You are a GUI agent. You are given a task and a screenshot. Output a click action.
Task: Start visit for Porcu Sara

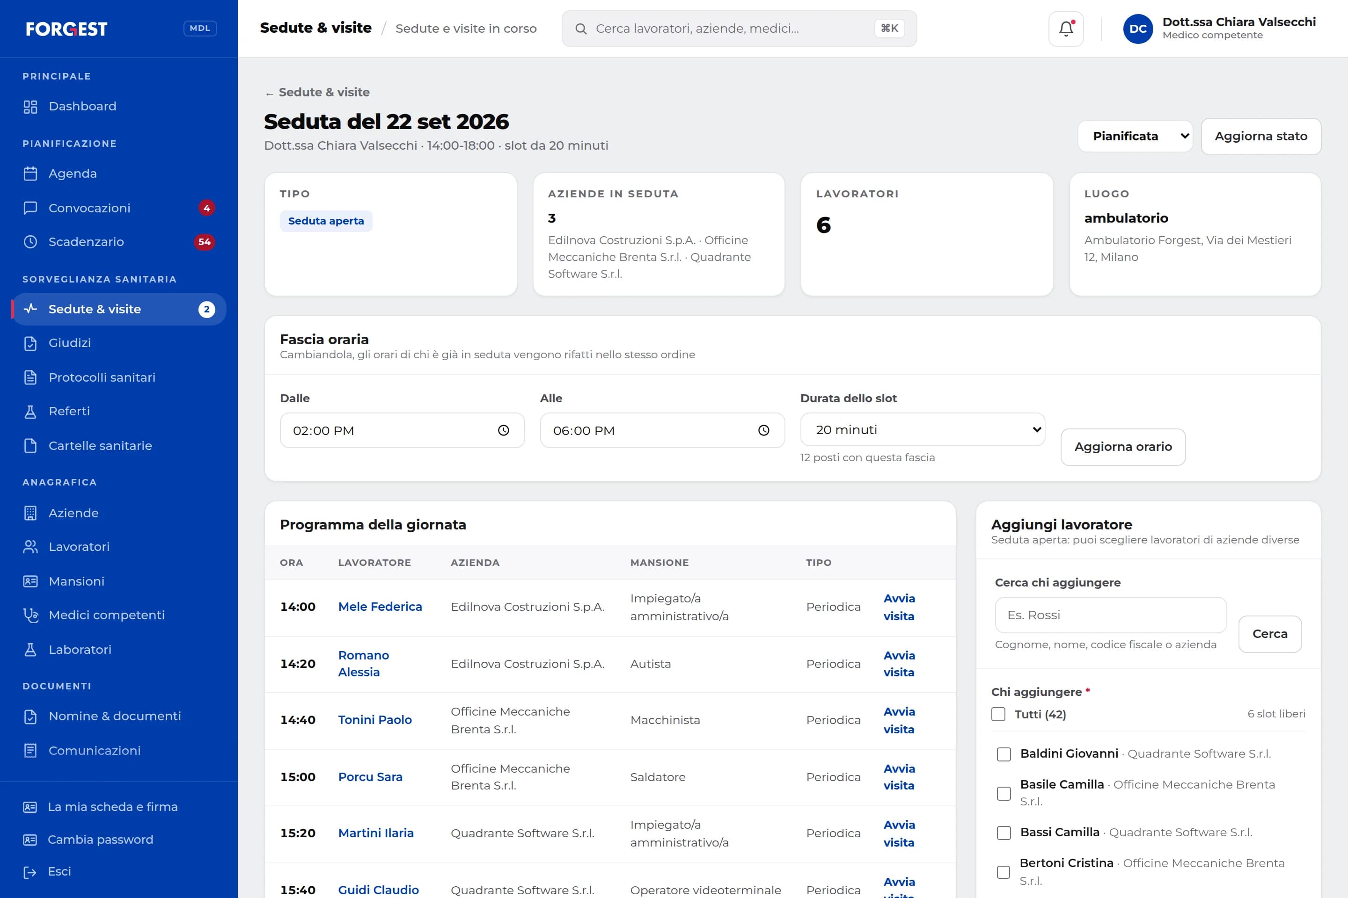(x=899, y=777)
